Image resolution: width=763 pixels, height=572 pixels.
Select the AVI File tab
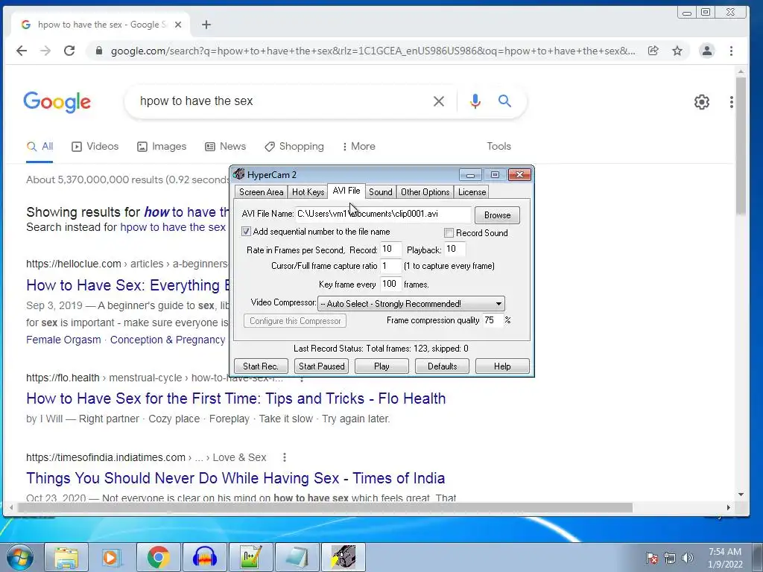point(346,191)
